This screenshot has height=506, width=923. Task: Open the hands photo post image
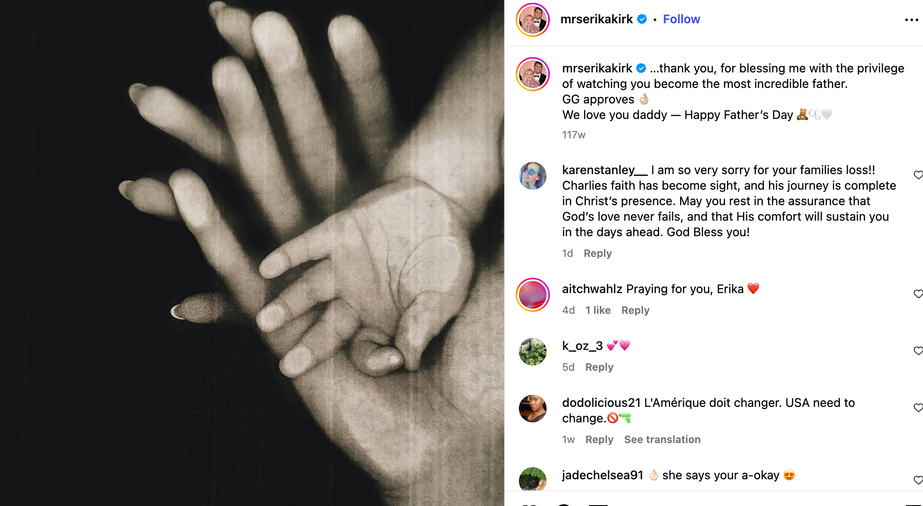tap(252, 253)
